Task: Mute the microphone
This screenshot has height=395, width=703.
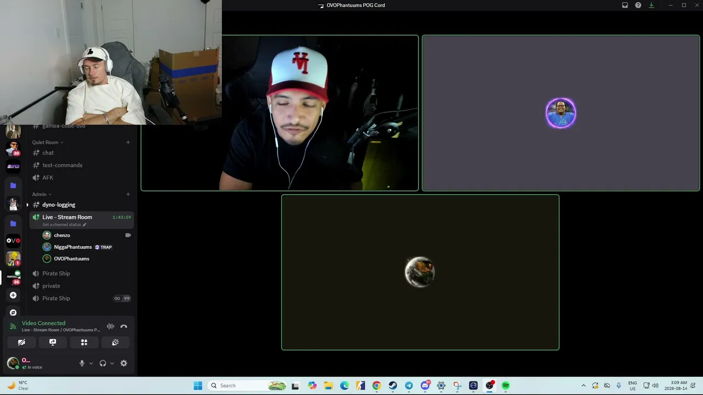Action: (x=82, y=363)
